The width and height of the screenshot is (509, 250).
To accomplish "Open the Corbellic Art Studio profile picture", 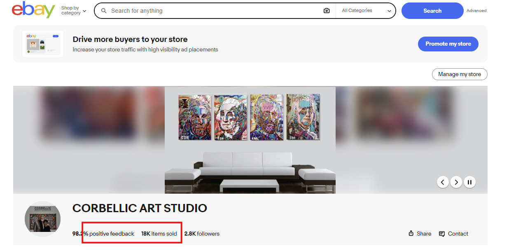I will (42, 219).
